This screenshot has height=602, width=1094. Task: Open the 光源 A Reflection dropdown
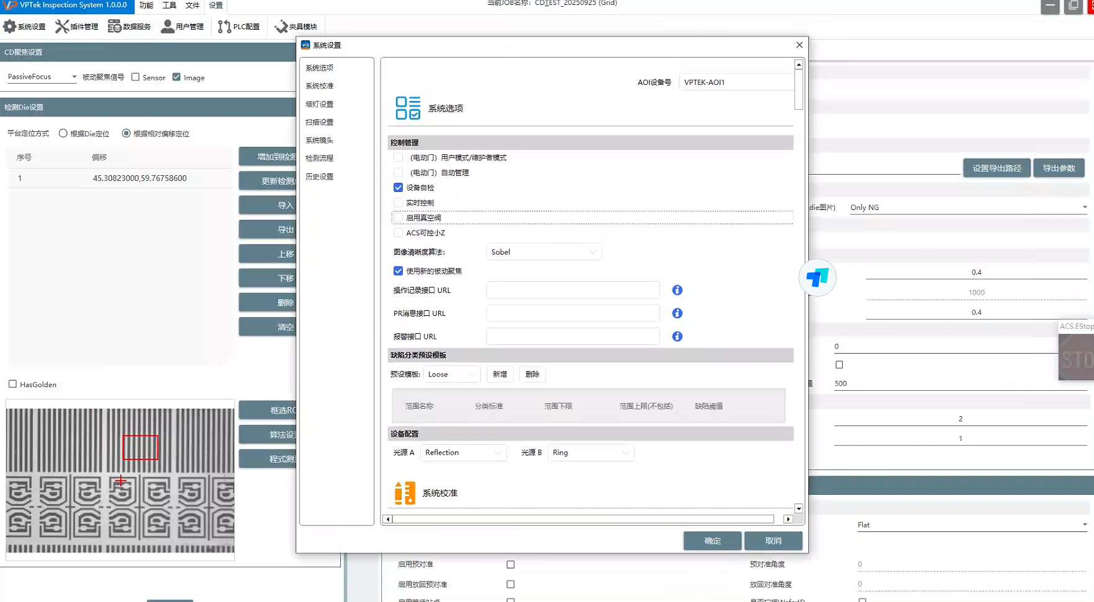click(x=463, y=453)
